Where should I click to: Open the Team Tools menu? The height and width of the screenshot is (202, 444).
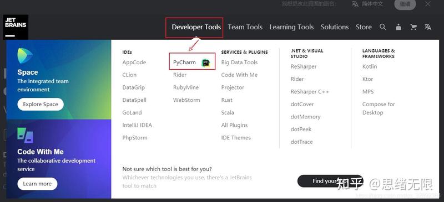click(x=245, y=27)
